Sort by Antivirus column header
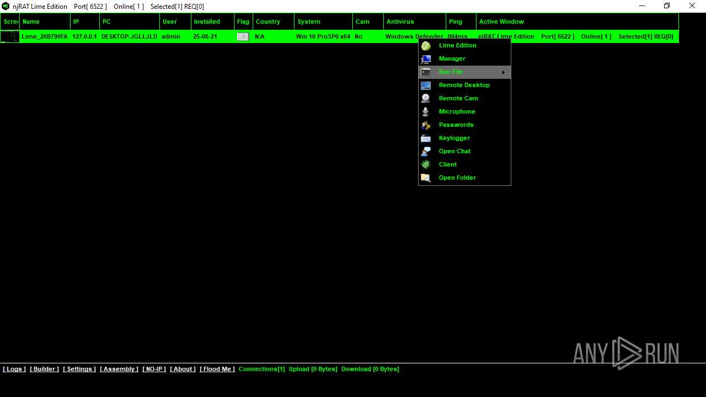This screenshot has height=397, width=706. [415, 22]
